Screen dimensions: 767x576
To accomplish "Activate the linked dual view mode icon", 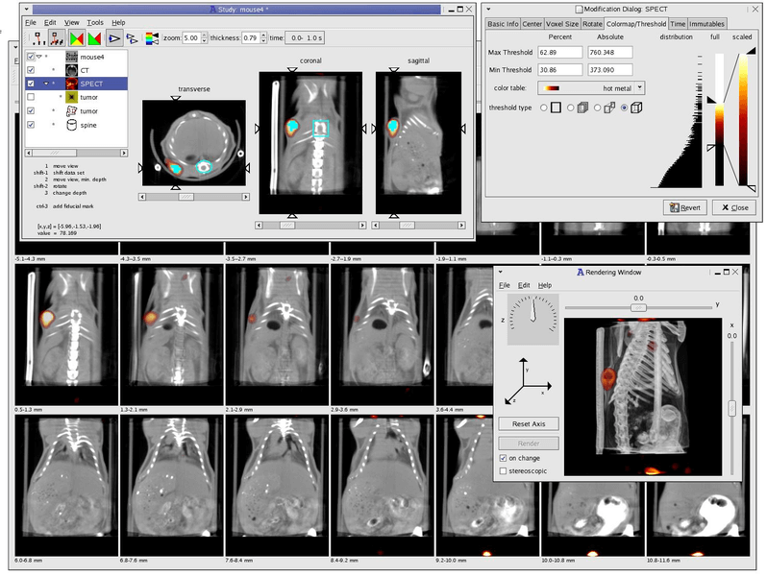I will tap(132, 38).
